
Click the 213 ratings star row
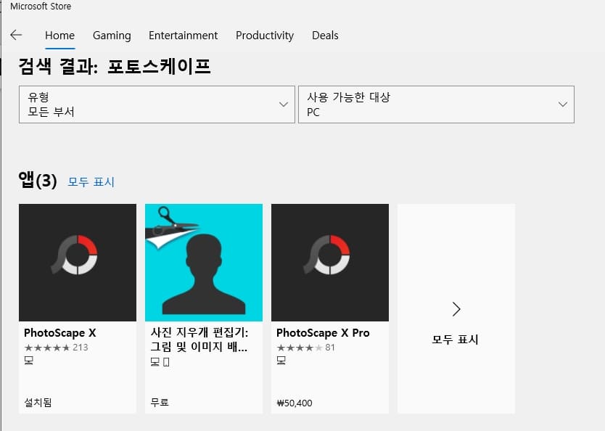56,348
